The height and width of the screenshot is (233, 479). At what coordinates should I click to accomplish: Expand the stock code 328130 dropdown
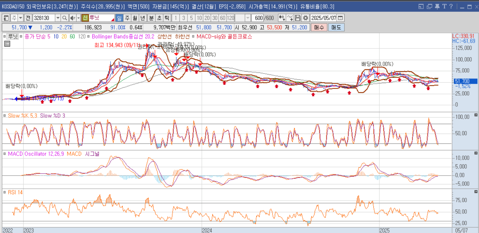(58, 18)
